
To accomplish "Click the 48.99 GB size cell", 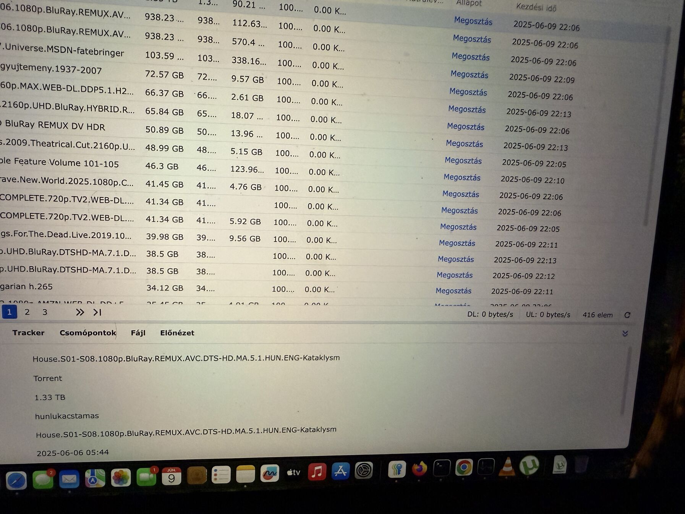I will pyautogui.click(x=164, y=148).
